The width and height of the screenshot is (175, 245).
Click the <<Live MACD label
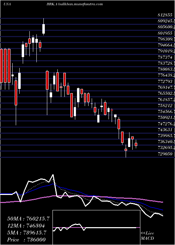(x=147, y=236)
